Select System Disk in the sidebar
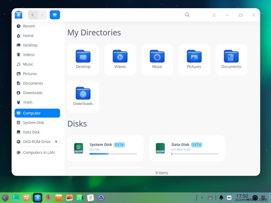271x203 pixels. [x=32, y=122]
